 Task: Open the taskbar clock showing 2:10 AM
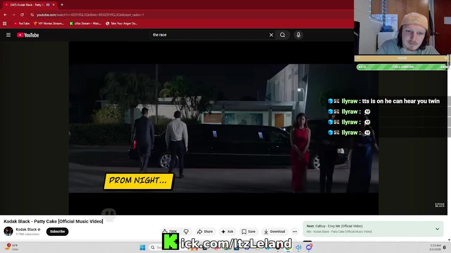coord(435,247)
